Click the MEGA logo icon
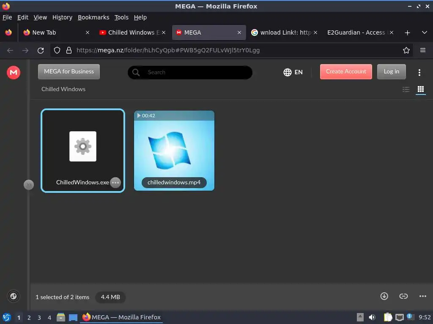 [x=14, y=73]
